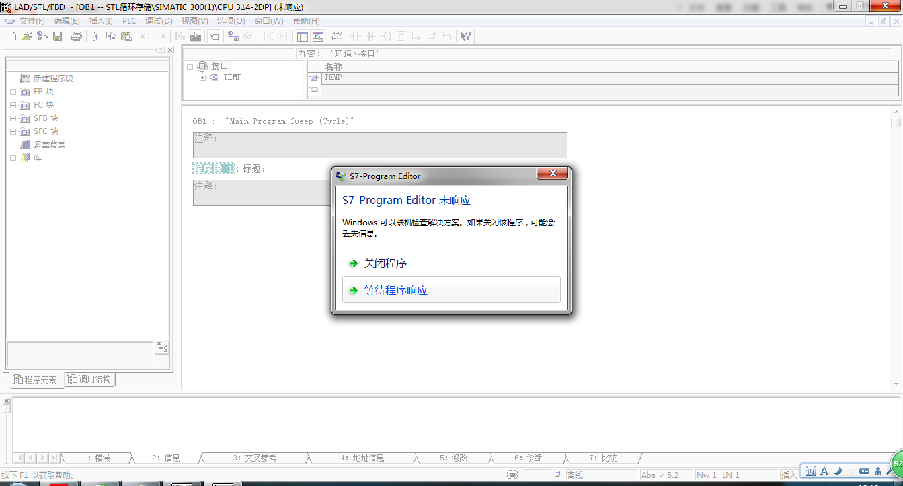Open the 编辑(E) menu
The width and height of the screenshot is (903, 486).
pos(67,21)
